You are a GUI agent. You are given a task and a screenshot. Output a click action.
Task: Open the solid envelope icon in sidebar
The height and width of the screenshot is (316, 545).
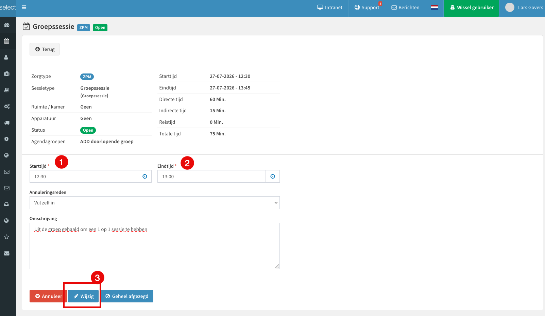pos(6,253)
